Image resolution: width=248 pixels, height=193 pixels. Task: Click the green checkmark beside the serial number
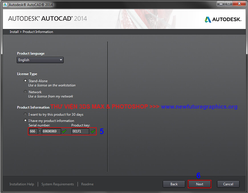point(64,131)
